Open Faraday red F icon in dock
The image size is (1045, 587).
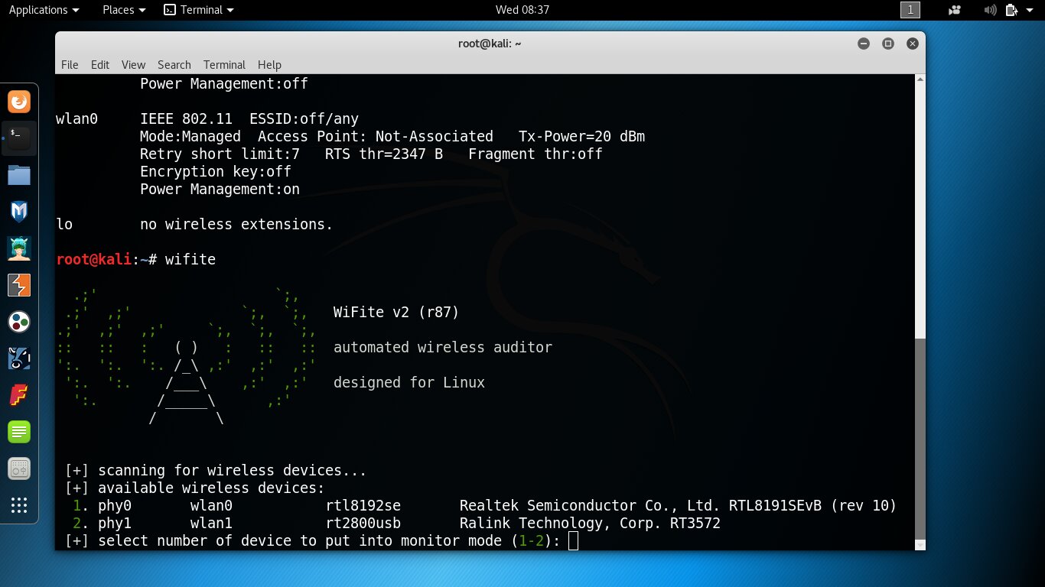click(x=19, y=395)
